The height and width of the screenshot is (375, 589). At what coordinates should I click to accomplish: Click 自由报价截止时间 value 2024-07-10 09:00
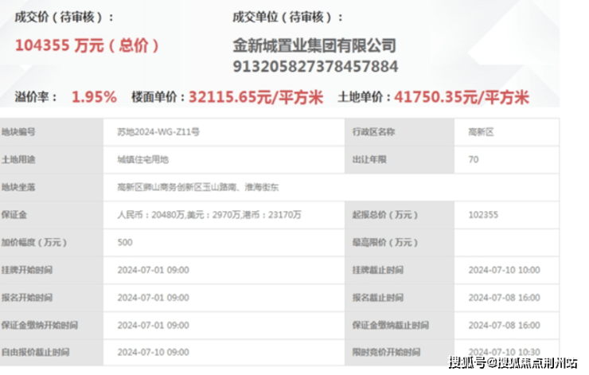click(x=154, y=352)
